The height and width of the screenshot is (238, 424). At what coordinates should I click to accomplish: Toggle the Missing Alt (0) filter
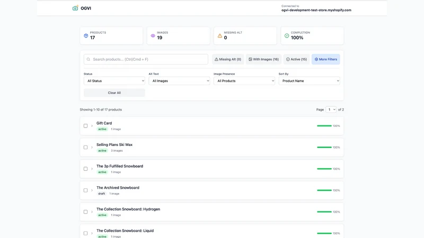click(x=228, y=59)
